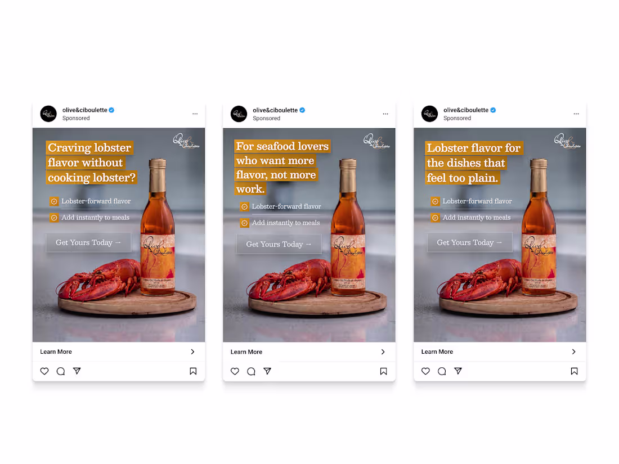Share the right ad via the paper plane icon

(x=458, y=371)
